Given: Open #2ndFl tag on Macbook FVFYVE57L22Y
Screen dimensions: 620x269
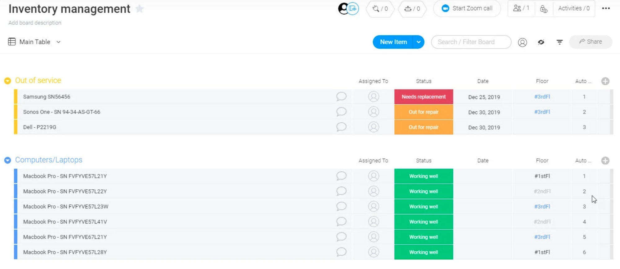Looking at the screenshot, I should [542, 191].
